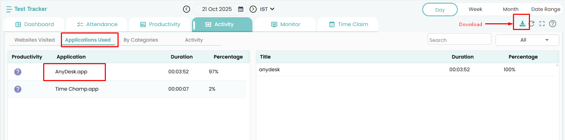Screen dimensions: 565x140
Task: Open the All filter dropdown
Action: pyautogui.click(x=527, y=40)
